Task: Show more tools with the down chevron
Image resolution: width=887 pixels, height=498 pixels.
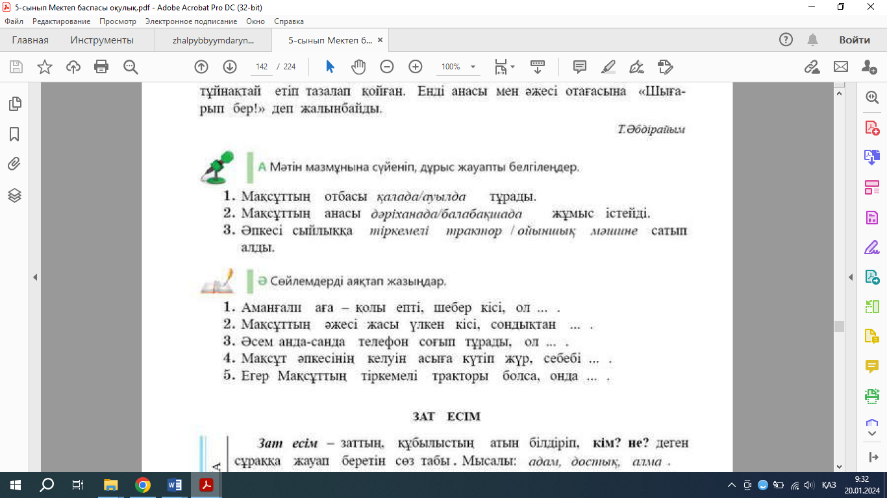Action: (x=872, y=433)
